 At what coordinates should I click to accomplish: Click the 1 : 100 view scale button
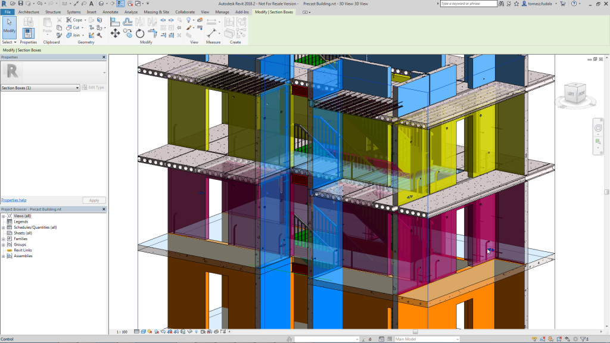[x=122, y=332]
